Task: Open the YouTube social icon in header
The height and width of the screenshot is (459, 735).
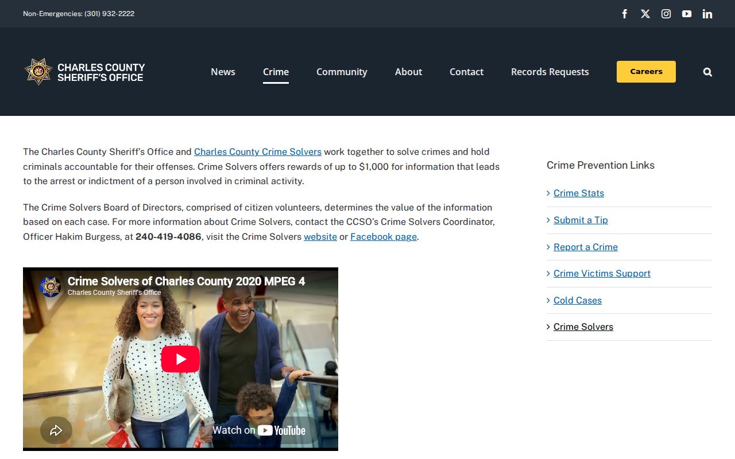Action: (x=687, y=14)
